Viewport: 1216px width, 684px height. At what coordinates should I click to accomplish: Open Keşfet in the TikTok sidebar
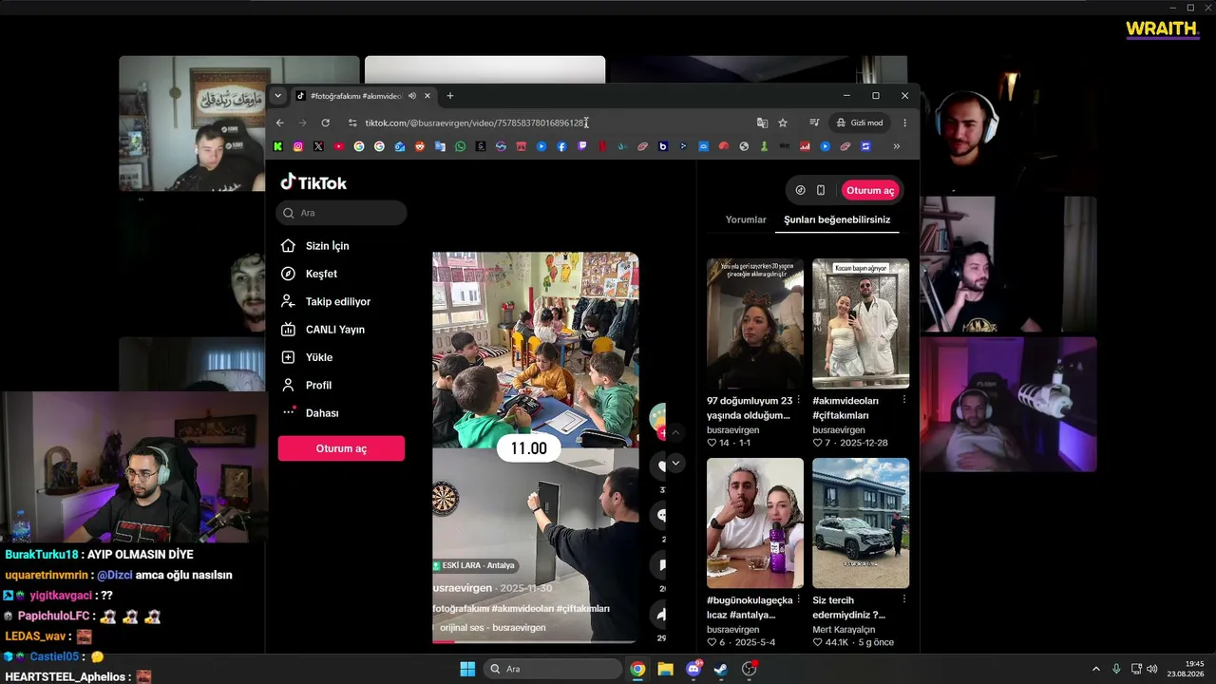point(321,274)
